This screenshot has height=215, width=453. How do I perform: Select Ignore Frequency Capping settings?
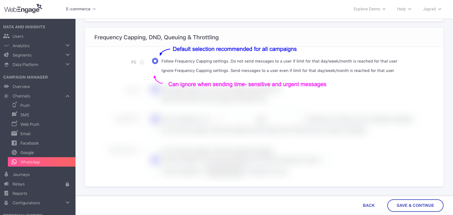155,70
